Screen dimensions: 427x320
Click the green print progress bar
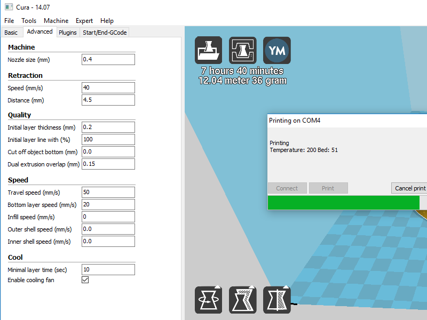344,203
